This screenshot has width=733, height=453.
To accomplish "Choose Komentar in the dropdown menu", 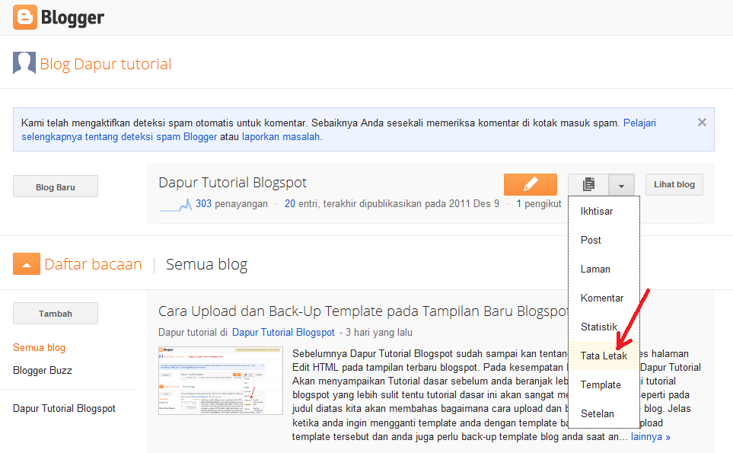I will [604, 298].
